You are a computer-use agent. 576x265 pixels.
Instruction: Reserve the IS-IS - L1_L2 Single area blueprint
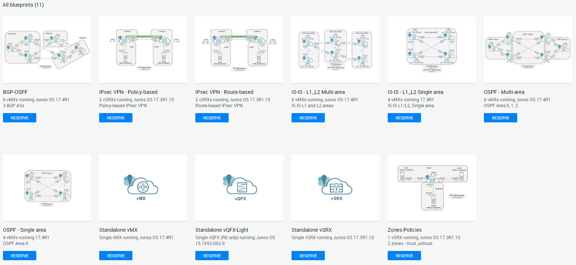click(x=404, y=118)
